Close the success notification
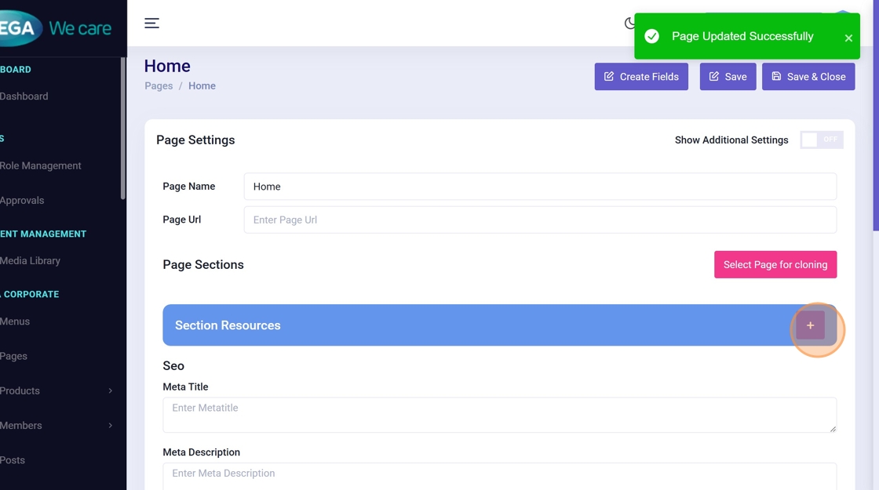Image resolution: width=879 pixels, height=490 pixels. (848, 38)
